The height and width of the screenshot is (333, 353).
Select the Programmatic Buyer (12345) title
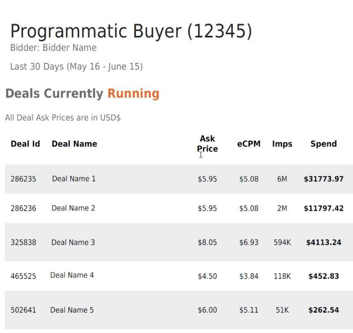(131, 31)
